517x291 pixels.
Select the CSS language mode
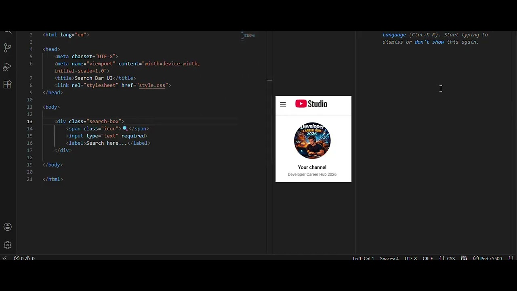click(x=451, y=258)
